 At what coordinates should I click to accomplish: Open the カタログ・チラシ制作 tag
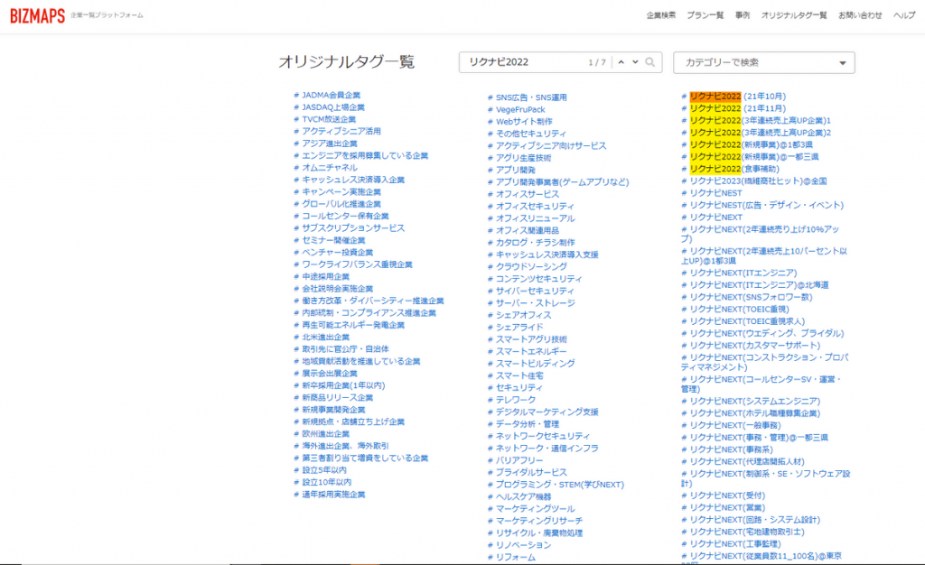tap(535, 242)
